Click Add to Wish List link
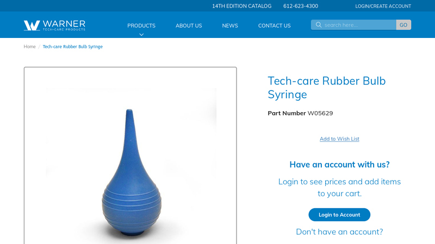Image resolution: width=435 pixels, height=244 pixels. pyautogui.click(x=339, y=139)
